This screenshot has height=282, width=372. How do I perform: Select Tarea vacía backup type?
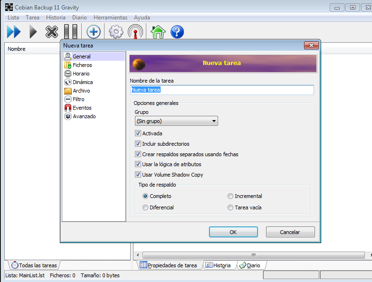coord(230,207)
